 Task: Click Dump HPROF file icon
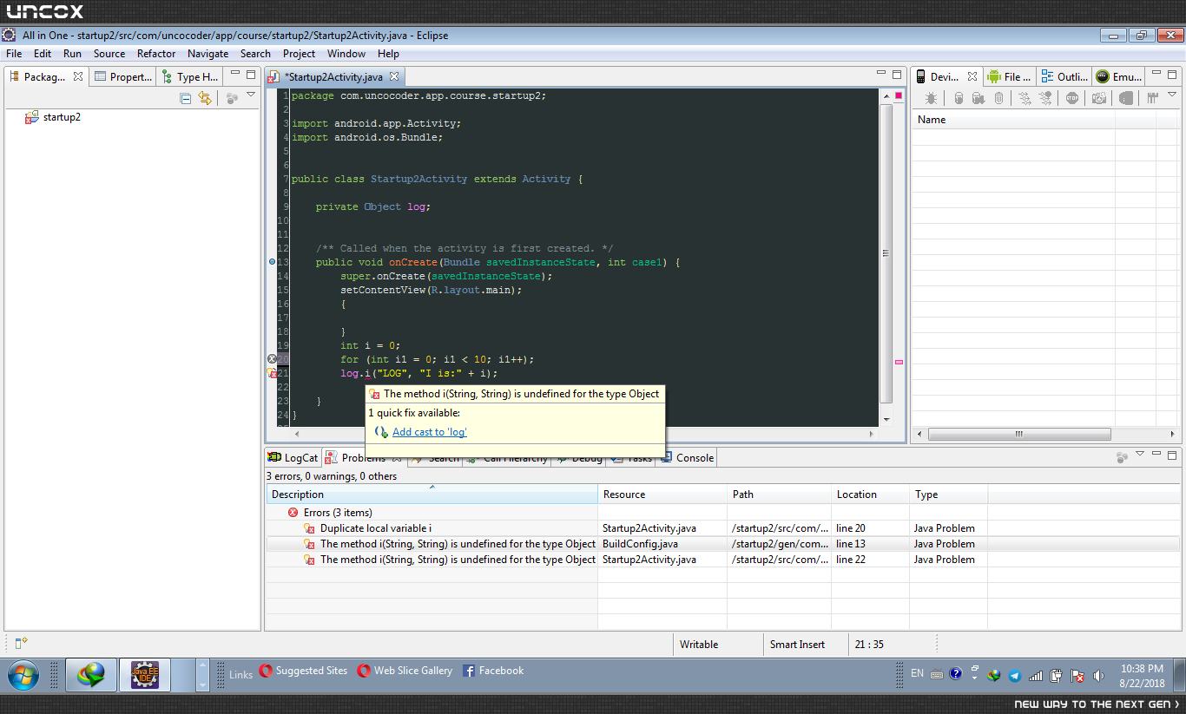tap(978, 98)
